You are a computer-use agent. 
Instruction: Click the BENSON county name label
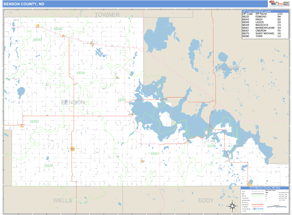pyautogui.click(x=73, y=102)
